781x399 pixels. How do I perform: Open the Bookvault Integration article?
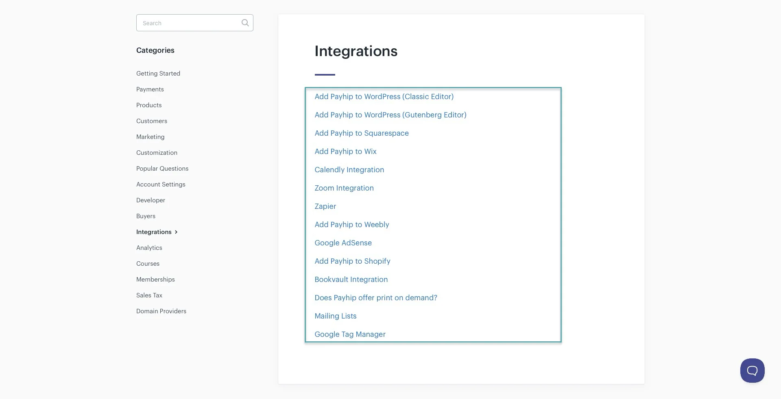pyautogui.click(x=351, y=280)
